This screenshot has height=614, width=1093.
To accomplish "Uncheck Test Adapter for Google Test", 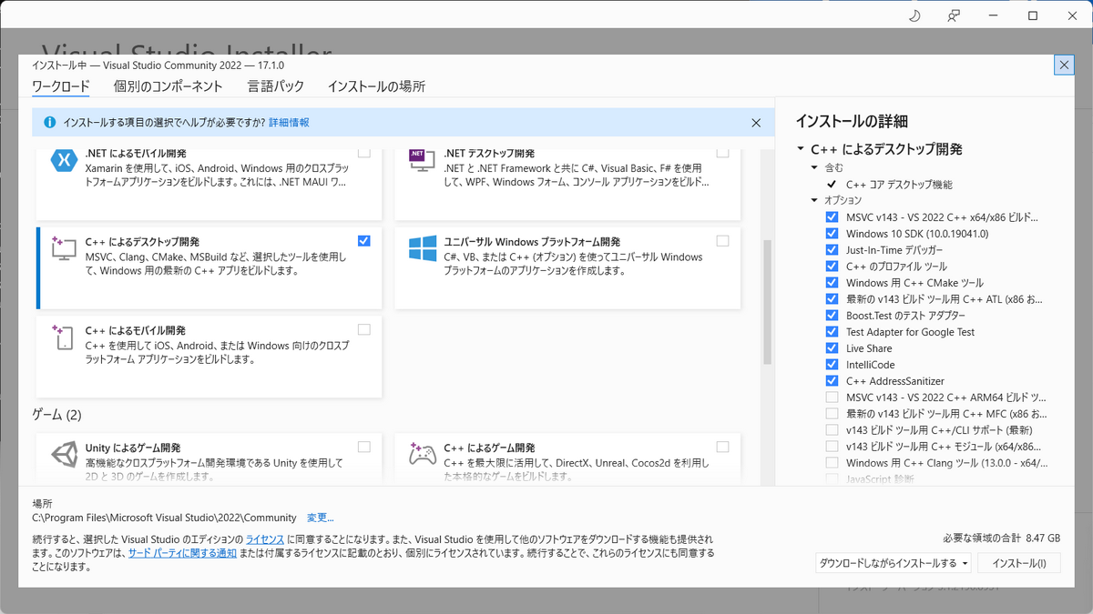I will click(x=832, y=332).
